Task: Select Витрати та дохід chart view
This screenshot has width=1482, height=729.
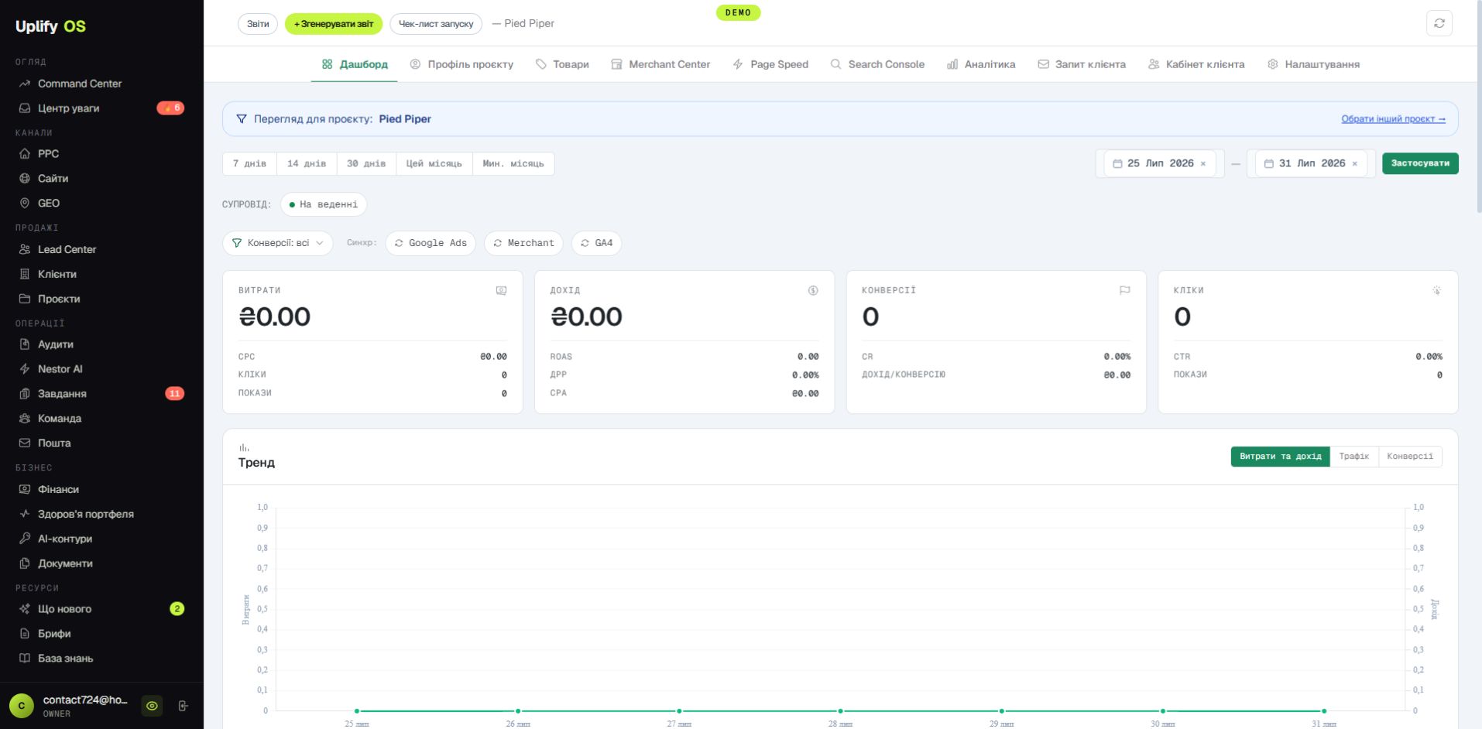Action: pos(1280,457)
